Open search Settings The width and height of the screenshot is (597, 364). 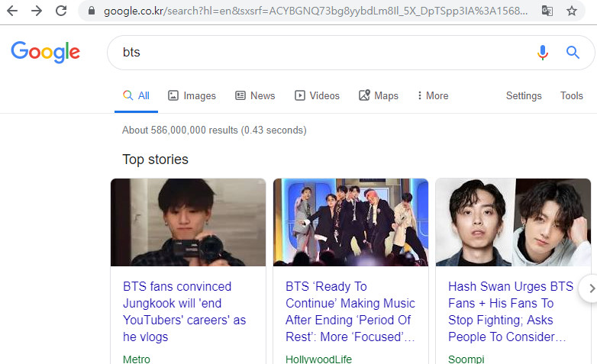[524, 95]
